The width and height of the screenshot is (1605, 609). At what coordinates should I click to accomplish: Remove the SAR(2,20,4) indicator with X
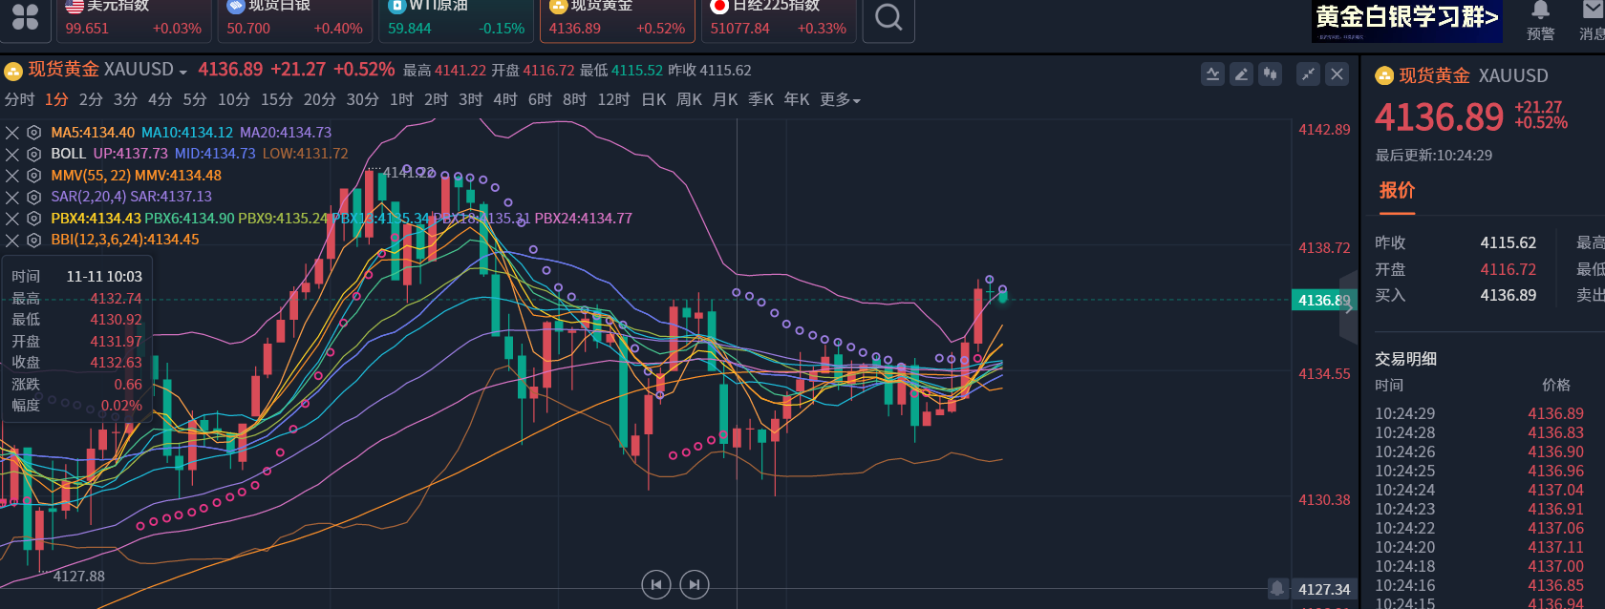click(12, 197)
